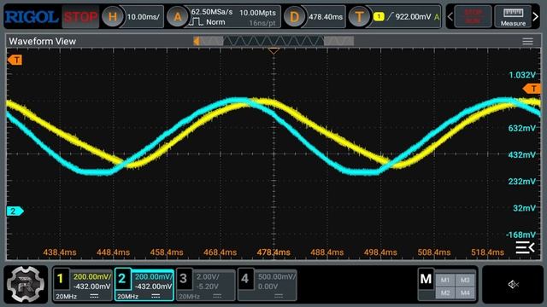Click the 478.4ms center time label
547x307 pixels.
(273, 252)
